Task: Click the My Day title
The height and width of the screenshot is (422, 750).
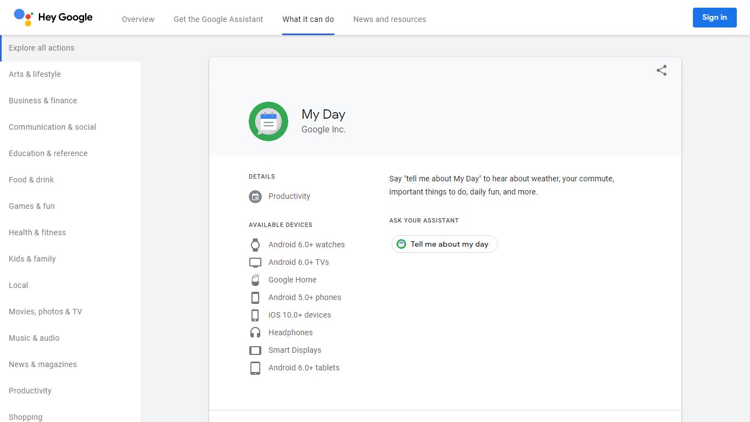Action: point(323,114)
